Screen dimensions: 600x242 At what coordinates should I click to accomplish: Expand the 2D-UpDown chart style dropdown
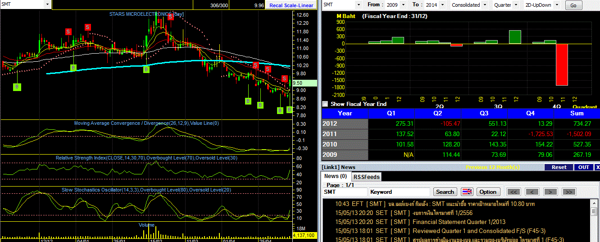[x=557, y=5]
